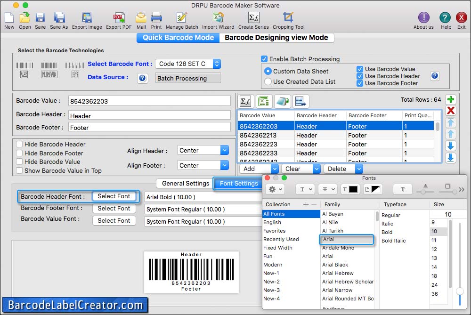Check Hide Barcode Header
Image resolution: width=471 pixels, height=315 pixels.
[x=19, y=144]
